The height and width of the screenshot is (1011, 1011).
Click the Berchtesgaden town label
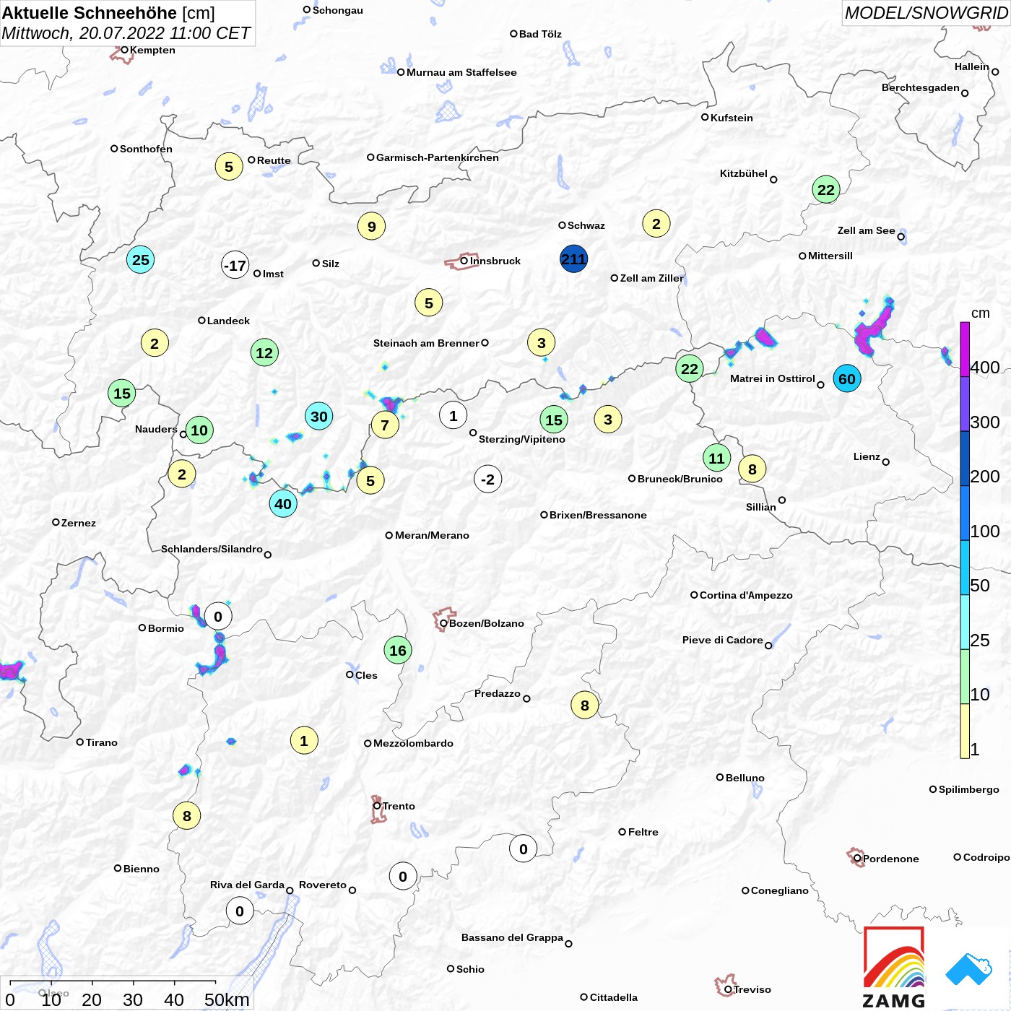(920, 87)
